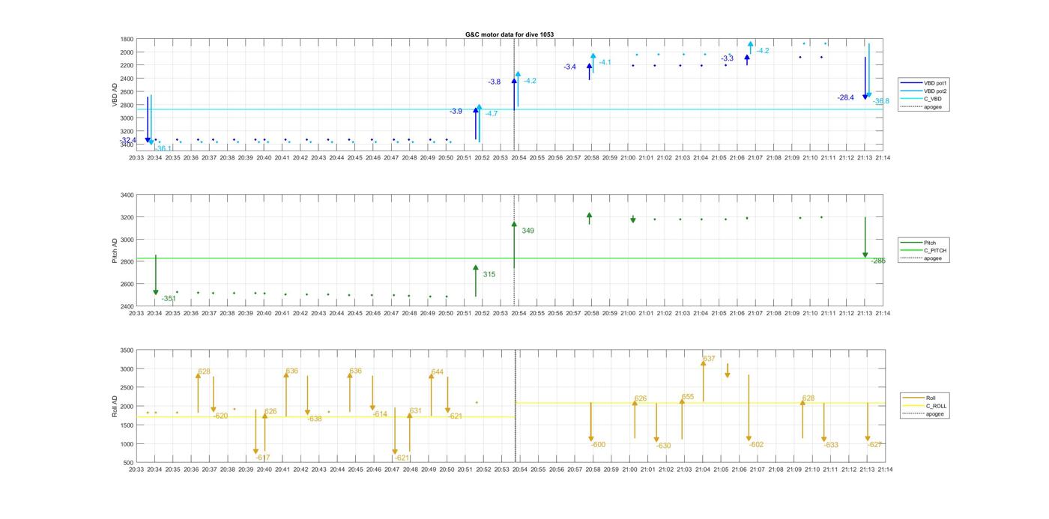This screenshot has height=519, width=1049.
Task: Click the '-36.8' VBD data label
Action: 881,101
